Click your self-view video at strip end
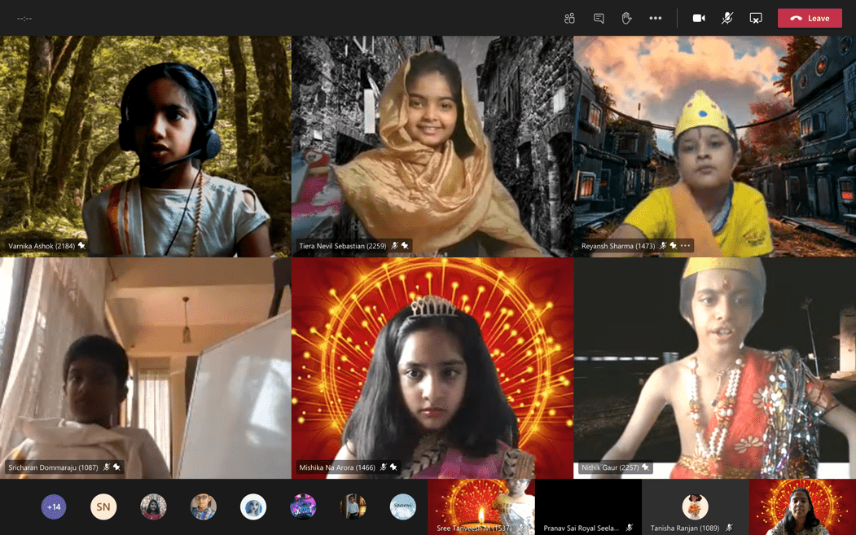The image size is (856, 535). click(802, 506)
